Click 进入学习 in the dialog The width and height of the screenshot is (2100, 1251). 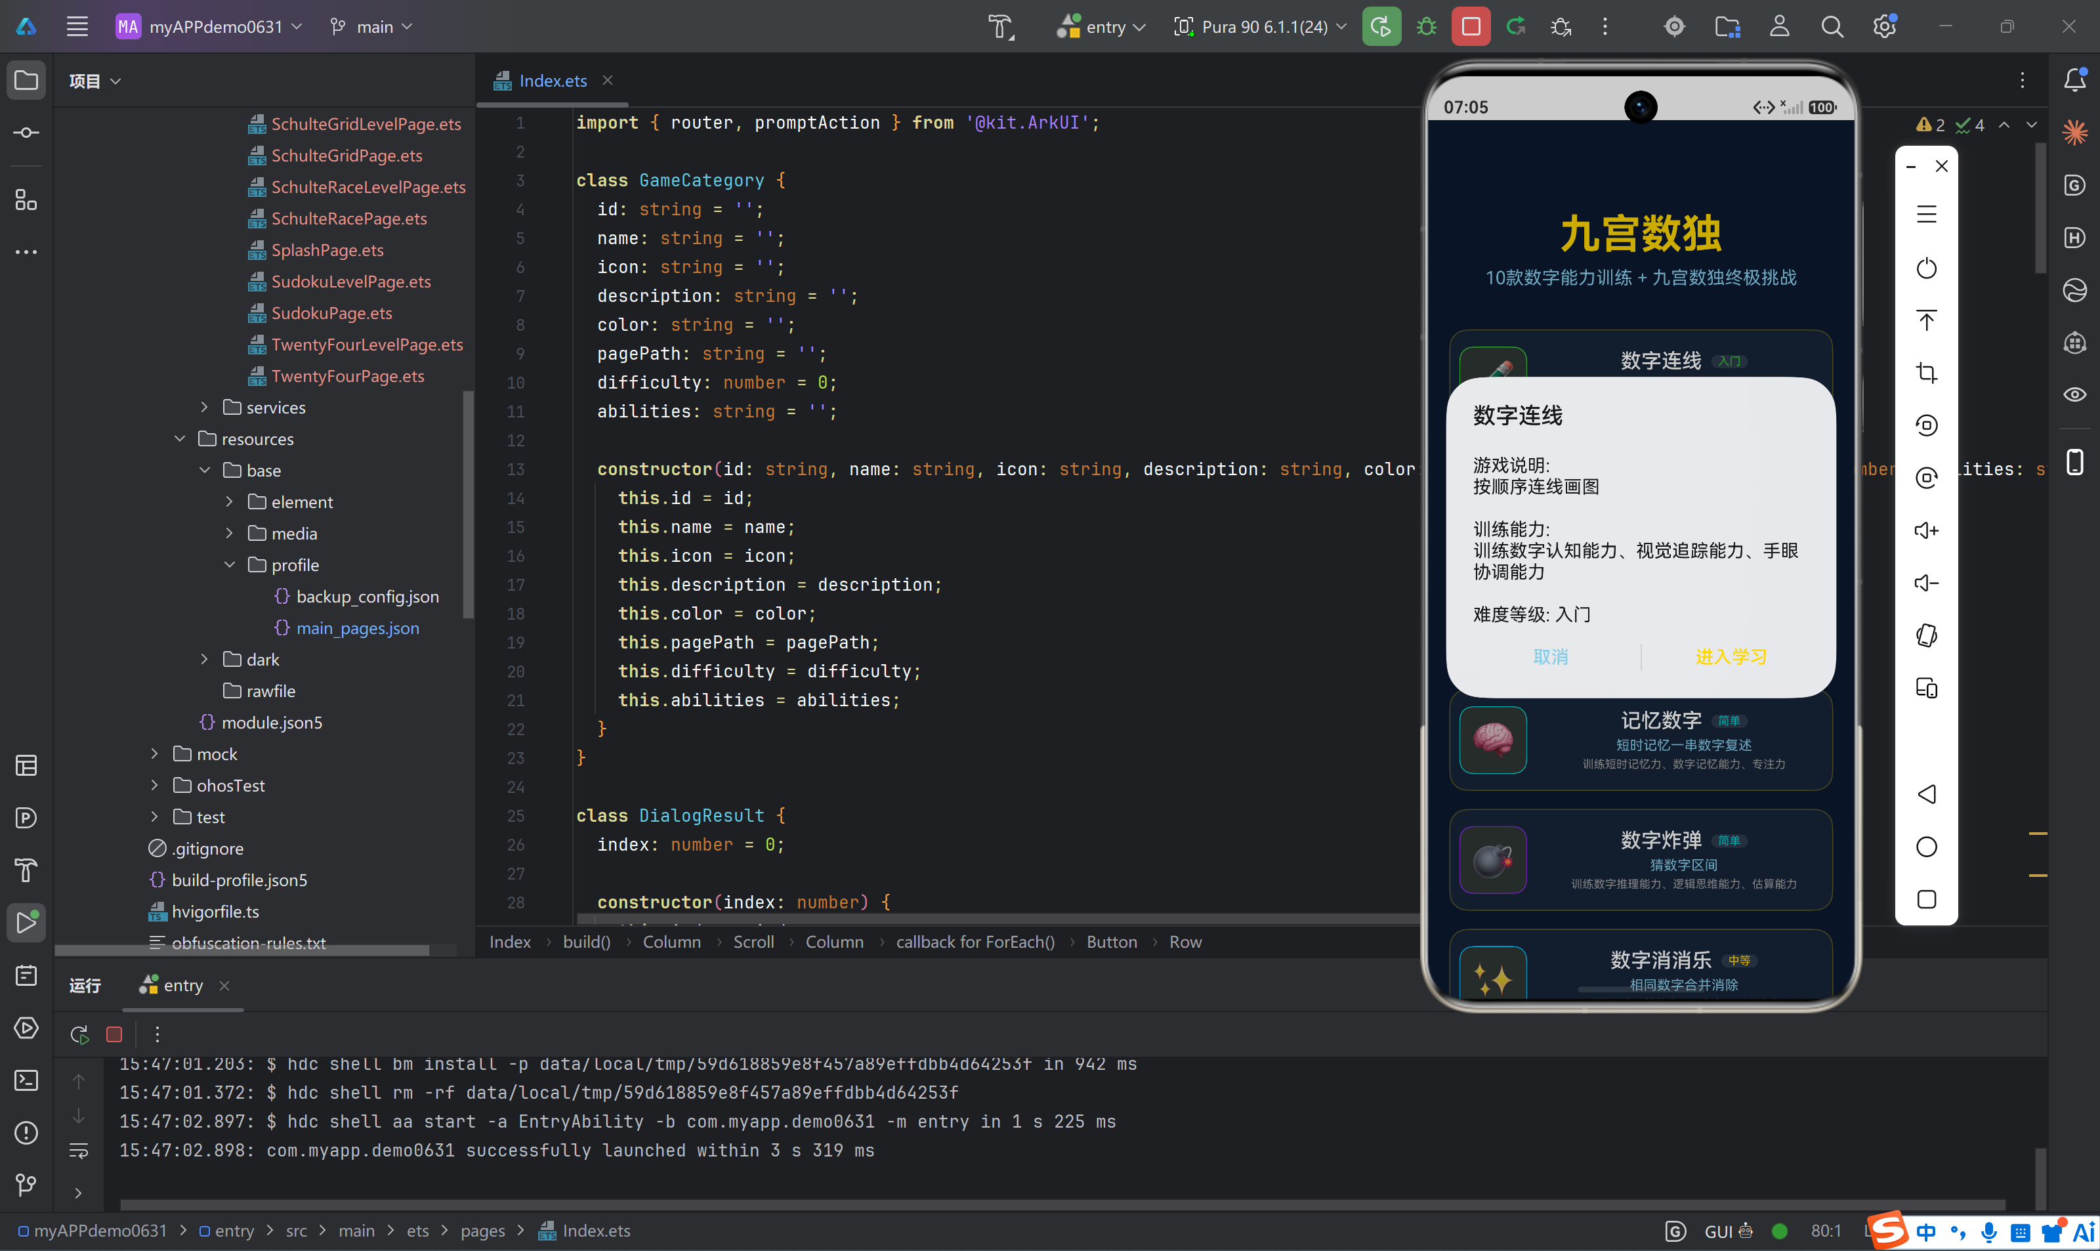(1731, 657)
